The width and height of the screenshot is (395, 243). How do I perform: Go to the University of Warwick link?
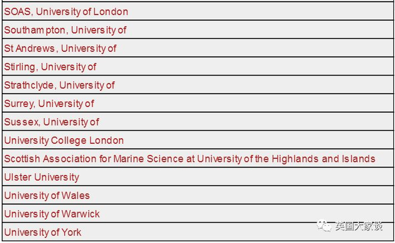coord(52,214)
